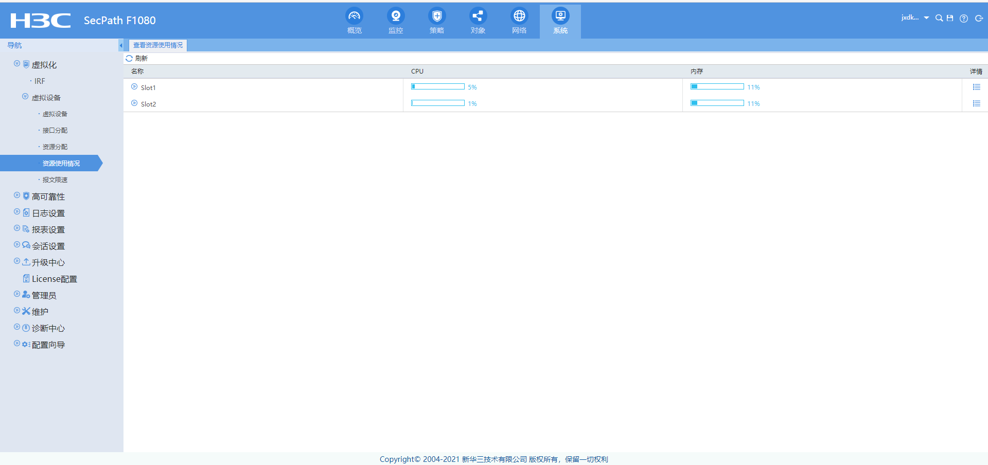This screenshot has width=988, height=465.
Task: Expand the 诊断中心 tree node
Action: [17, 327]
